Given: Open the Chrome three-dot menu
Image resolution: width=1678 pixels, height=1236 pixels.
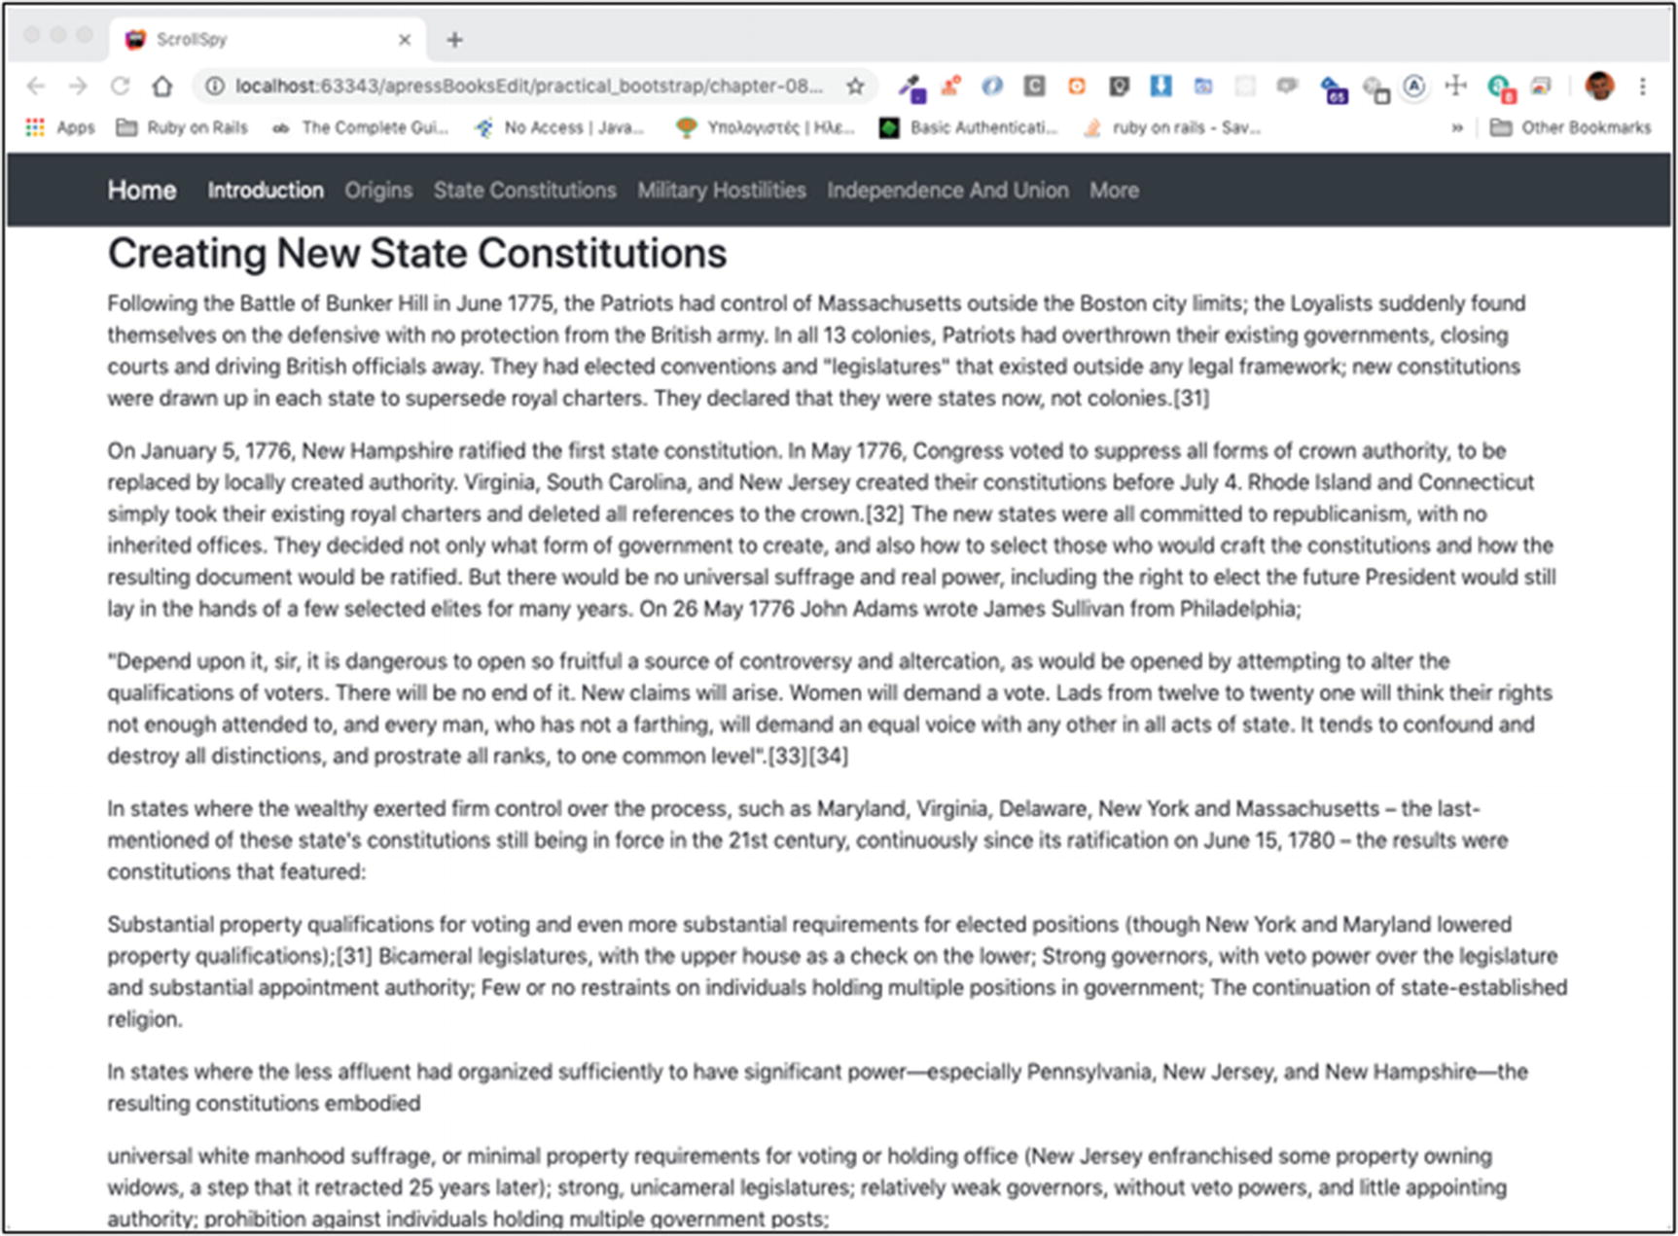Looking at the screenshot, I should click(x=1643, y=87).
